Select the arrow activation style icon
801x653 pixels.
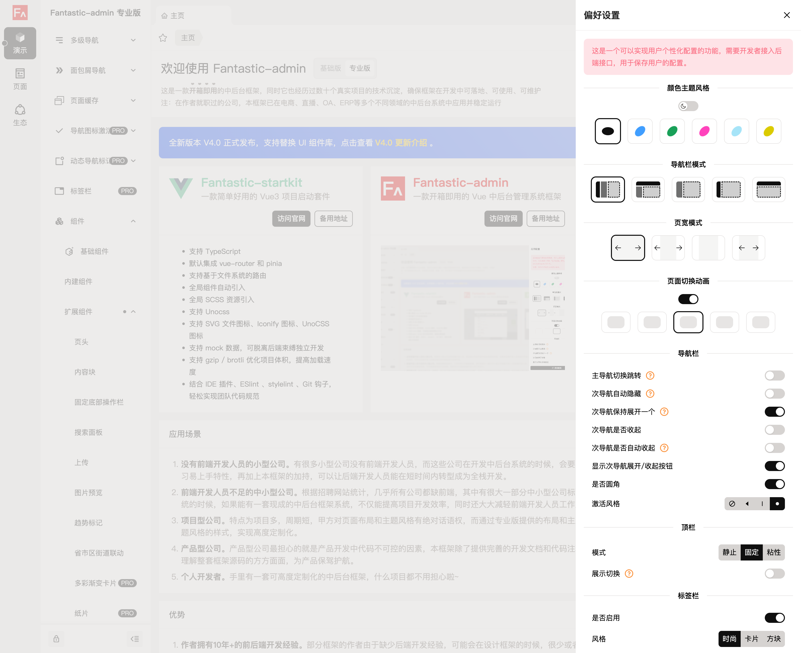747,504
